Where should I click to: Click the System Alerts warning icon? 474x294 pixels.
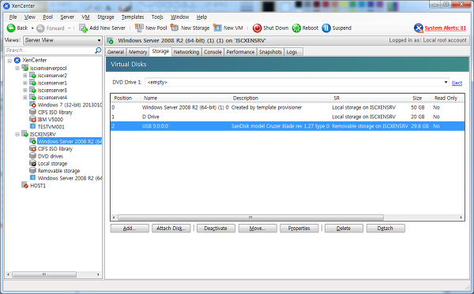(x=419, y=28)
